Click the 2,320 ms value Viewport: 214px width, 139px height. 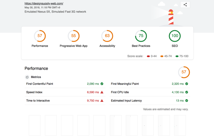178,84
